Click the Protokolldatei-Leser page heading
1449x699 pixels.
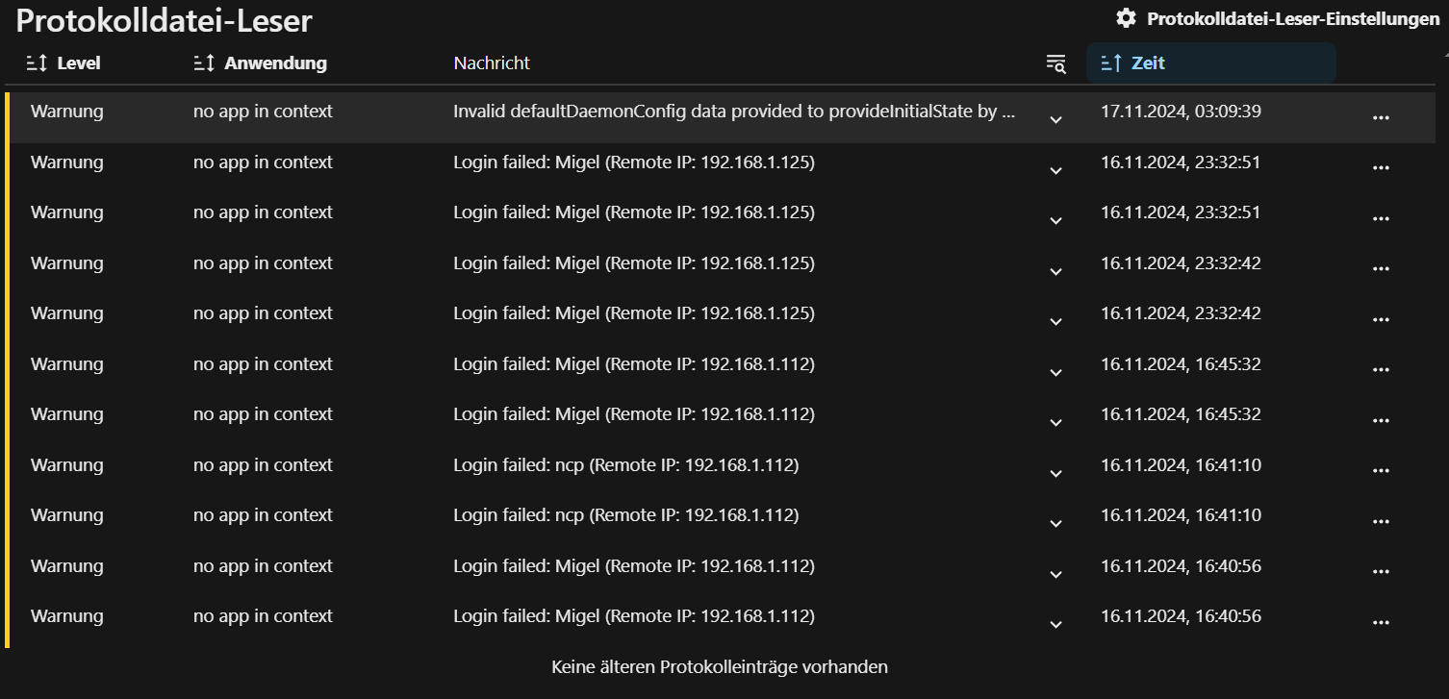165,21
